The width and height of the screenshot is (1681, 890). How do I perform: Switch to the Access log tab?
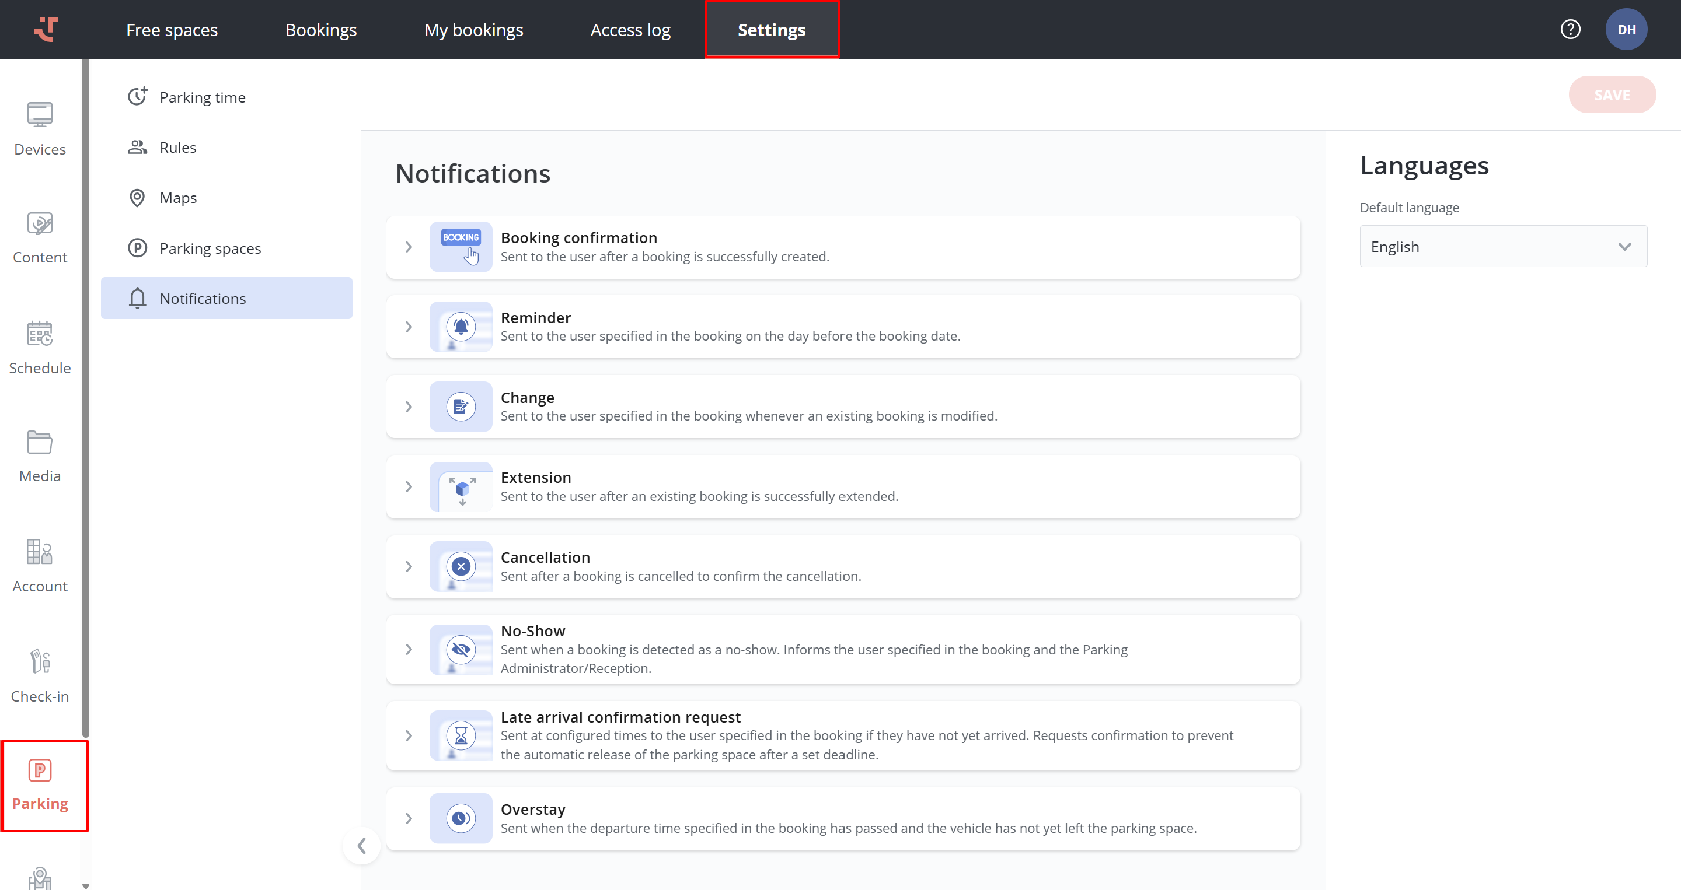coord(630,30)
